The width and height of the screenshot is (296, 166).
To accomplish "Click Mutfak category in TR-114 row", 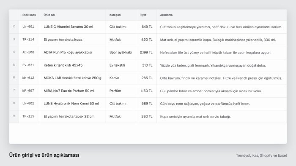I will pos(121,40).
